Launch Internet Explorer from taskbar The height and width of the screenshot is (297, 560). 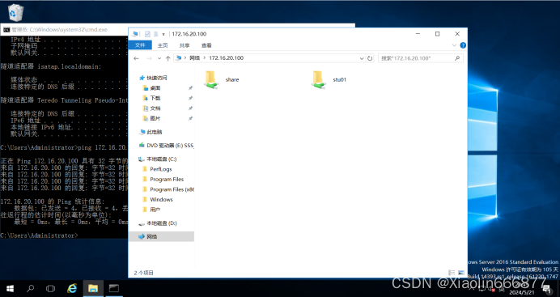click(x=72, y=288)
